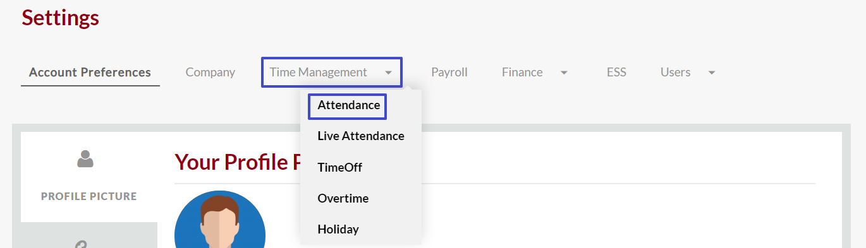Select Live Attendance menu item
This screenshot has height=248, width=866.
click(x=361, y=136)
